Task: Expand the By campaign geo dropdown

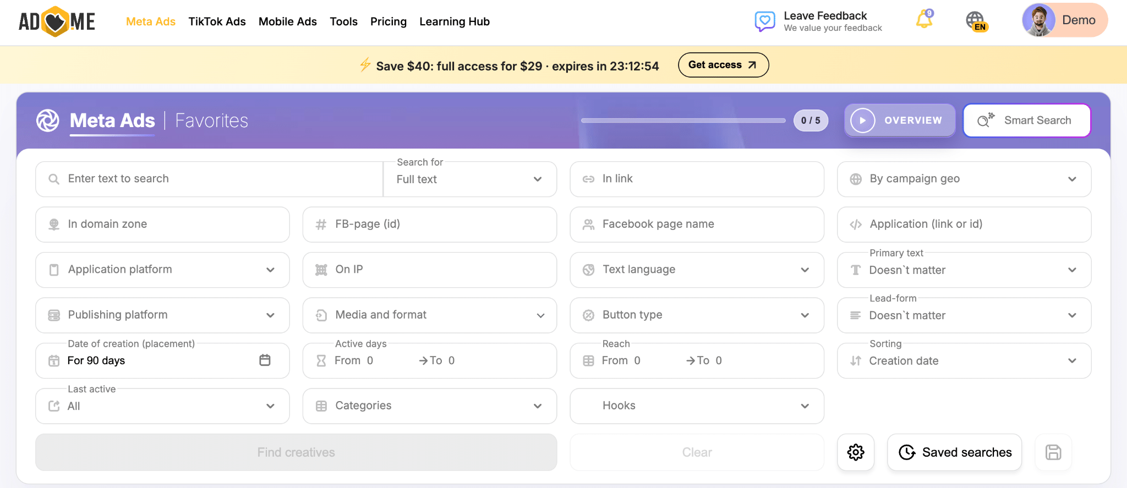Action: point(964,179)
